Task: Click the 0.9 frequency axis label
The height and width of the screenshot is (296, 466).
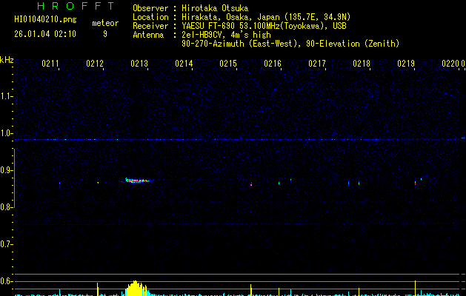Action: point(7,170)
